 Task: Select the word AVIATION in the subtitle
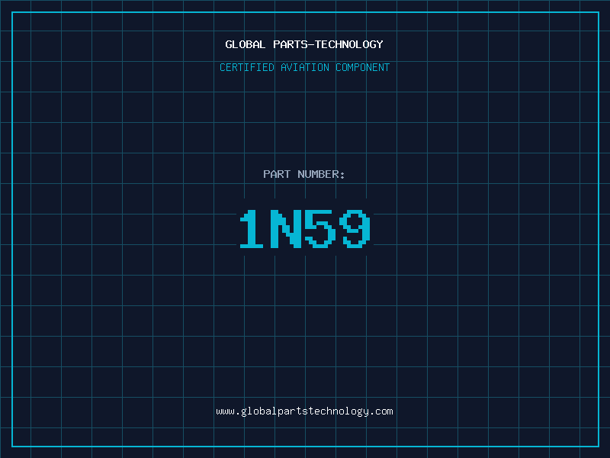coord(305,67)
